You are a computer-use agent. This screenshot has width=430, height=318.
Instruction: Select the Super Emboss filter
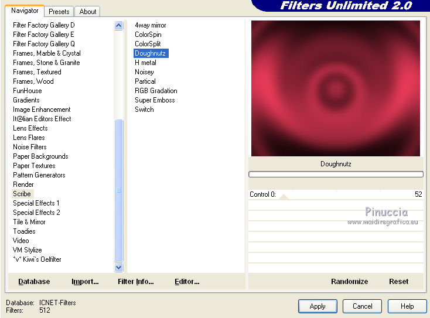point(155,100)
